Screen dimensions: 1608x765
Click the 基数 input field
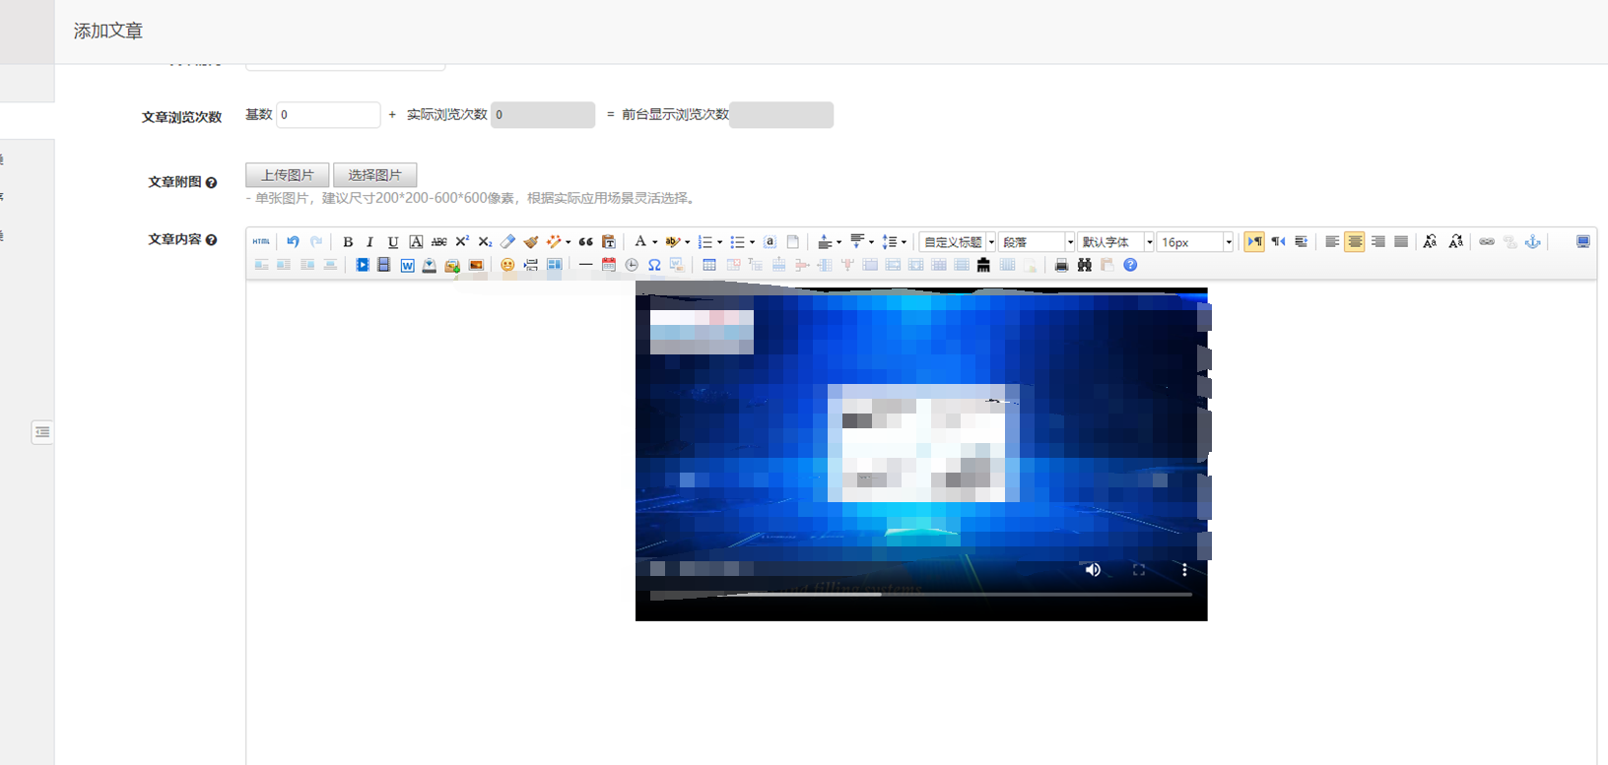(x=328, y=115)
